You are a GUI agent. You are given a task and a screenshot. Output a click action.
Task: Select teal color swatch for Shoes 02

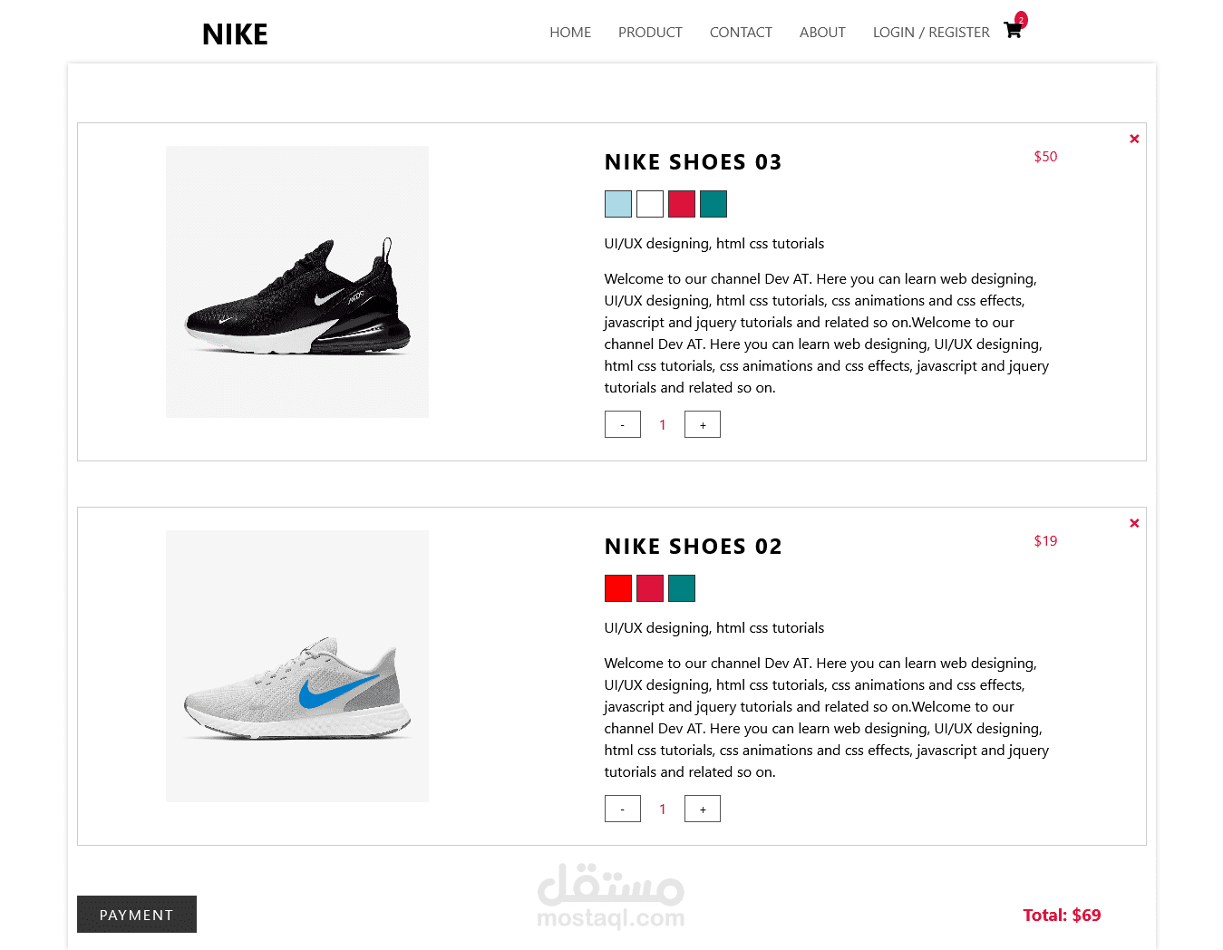pos(682,588)
